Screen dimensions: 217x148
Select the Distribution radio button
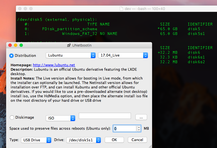pos(11,56)
